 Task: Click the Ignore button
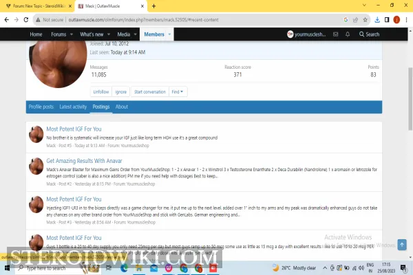(x=121, y=91)
